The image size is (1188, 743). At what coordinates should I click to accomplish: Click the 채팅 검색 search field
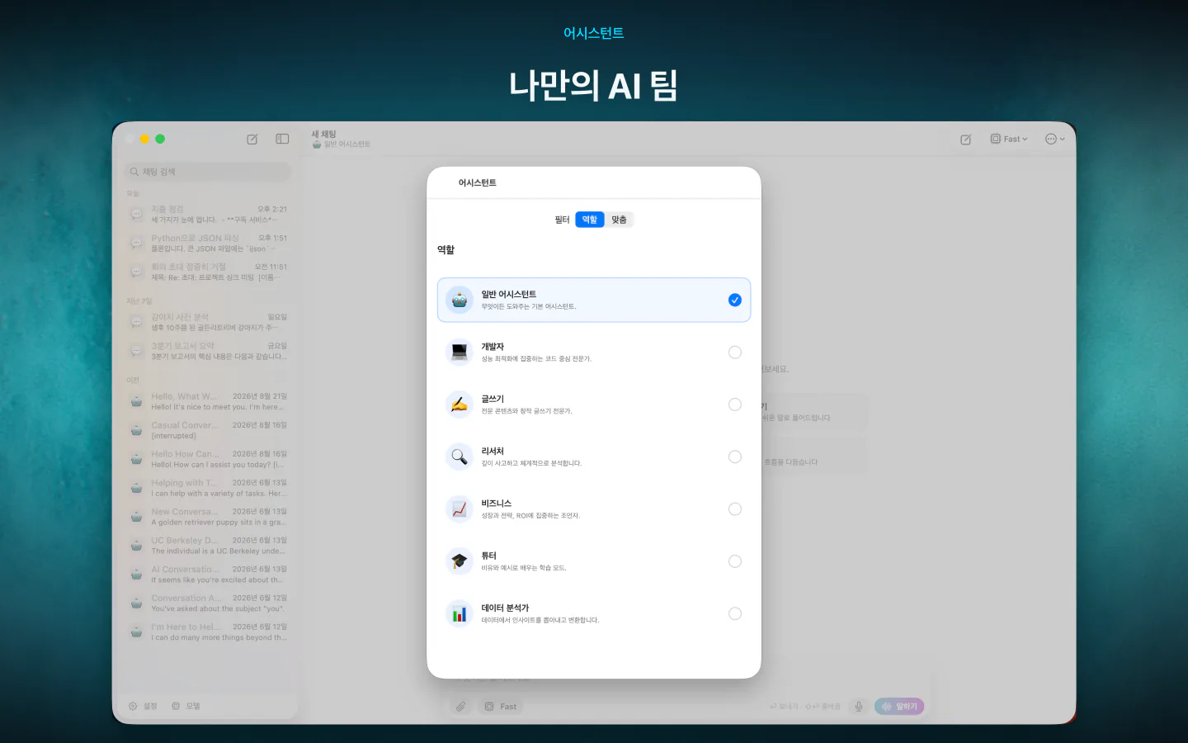point(208,172)
